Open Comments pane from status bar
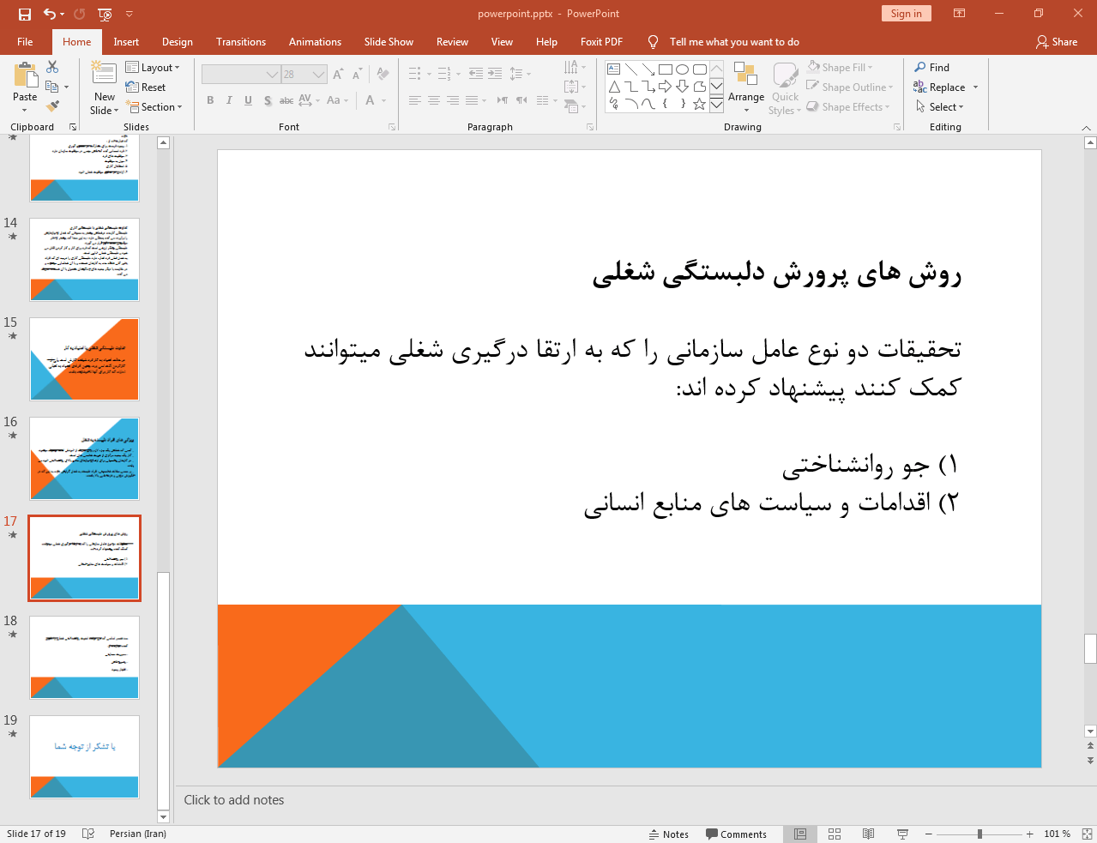The width and height of the screenshot is (1097, 843). (x=736, y=834)
